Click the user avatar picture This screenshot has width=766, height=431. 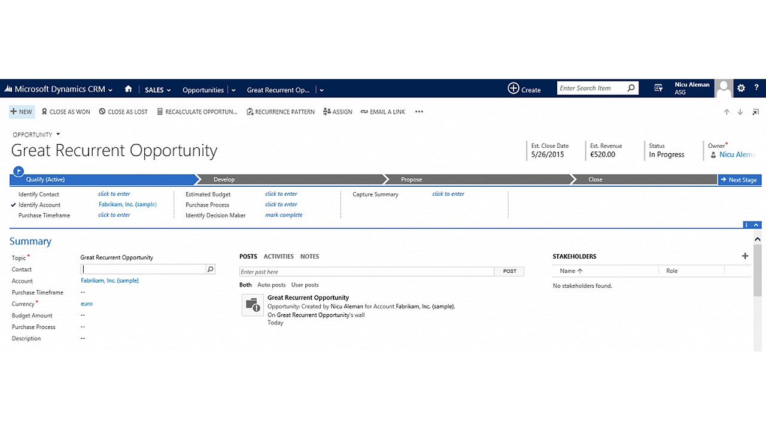pos(724,88)
